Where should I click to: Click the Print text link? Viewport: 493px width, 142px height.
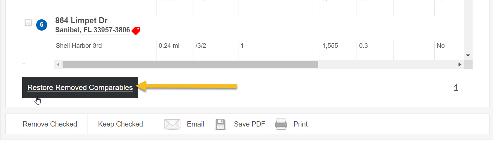click(301, 124)
